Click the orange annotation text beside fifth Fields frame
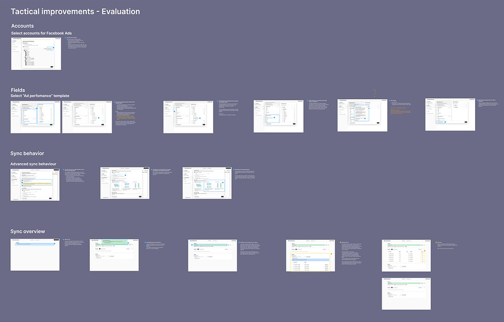Viewport: 504px width, 322px height. pyautogui.click(x=401, y=111)
